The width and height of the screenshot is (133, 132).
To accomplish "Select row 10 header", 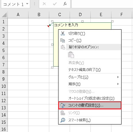I will [x=4, y=86].
